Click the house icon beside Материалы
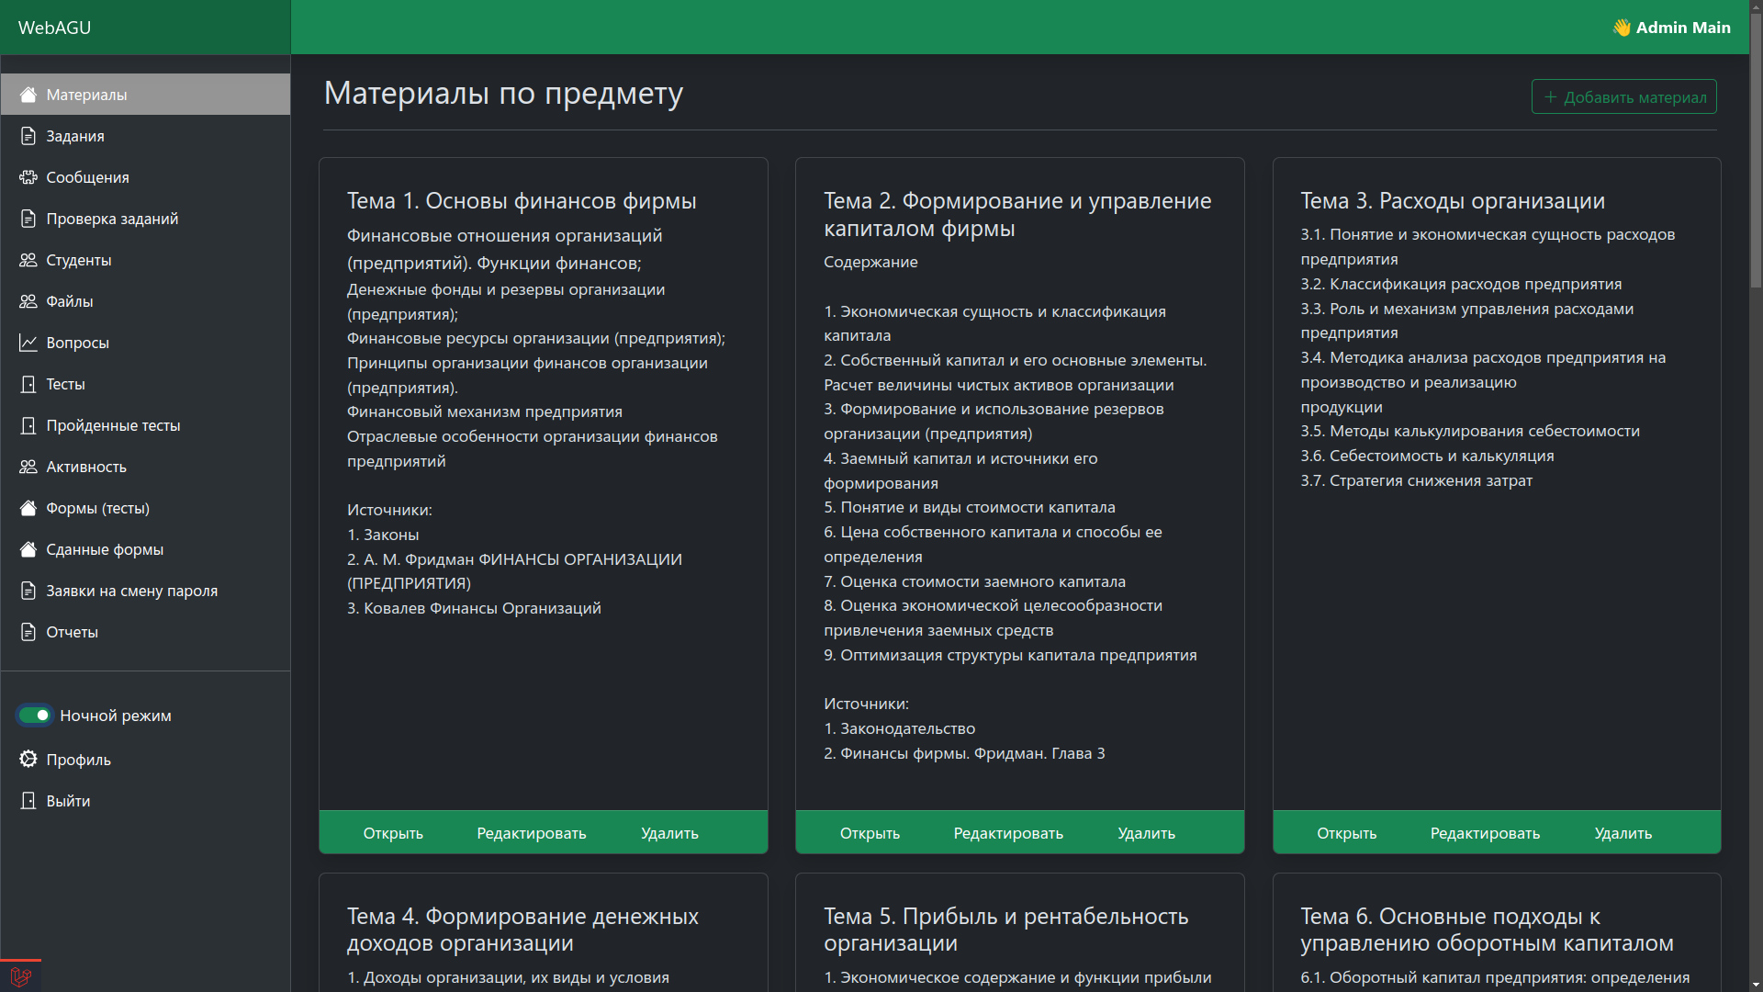The width and height of the screenshot is (1763, 992). [x=28, y=95]
